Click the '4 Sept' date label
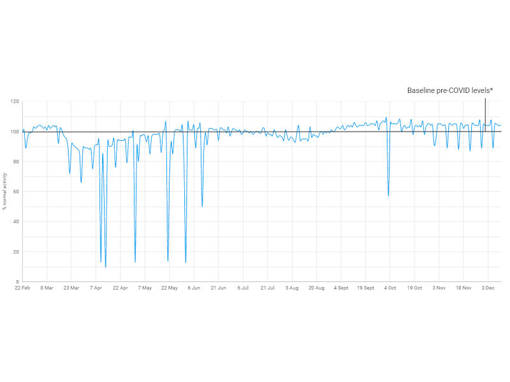 (x=341, y=288)
